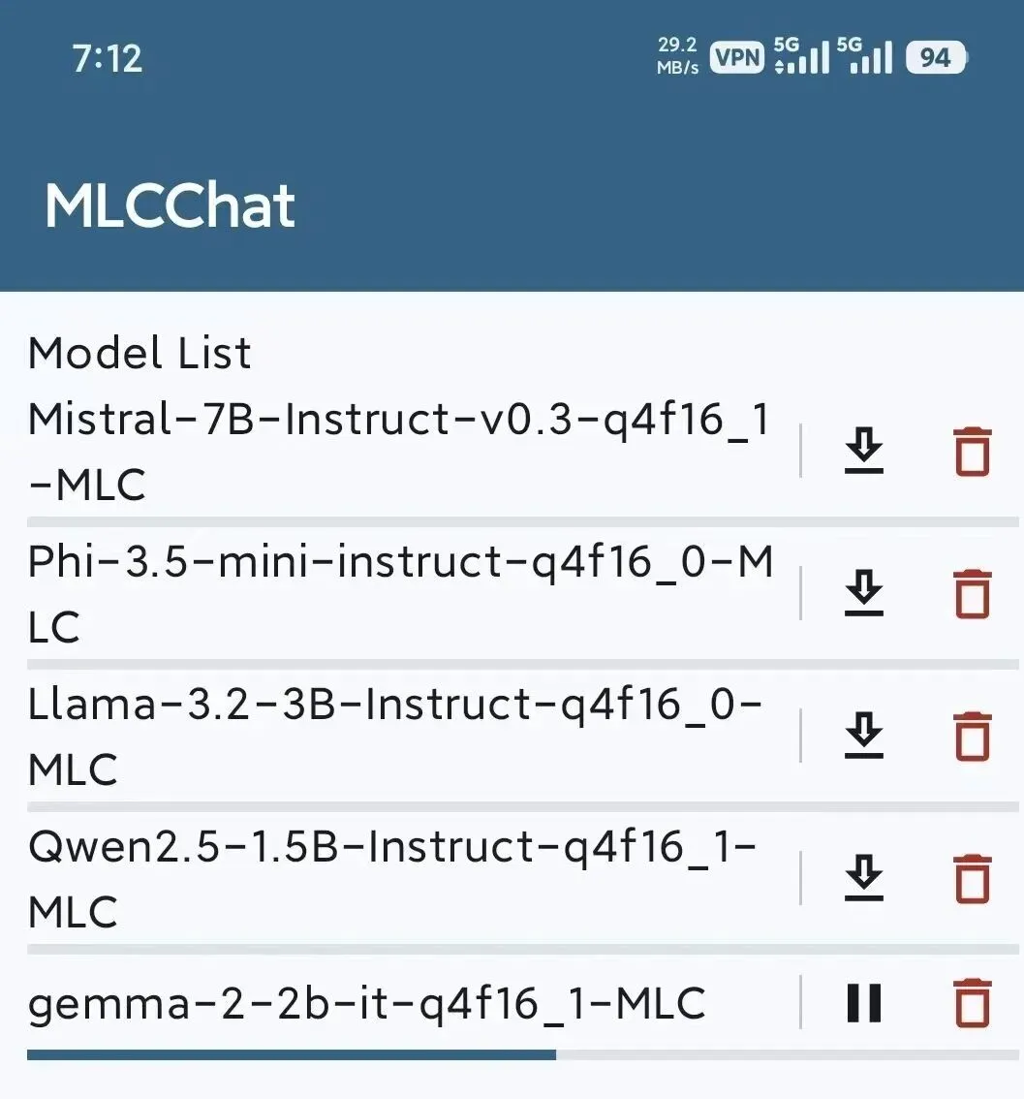
Task: Pause the gemma-2-2b-it download
Action: (x=863, y=1003)
